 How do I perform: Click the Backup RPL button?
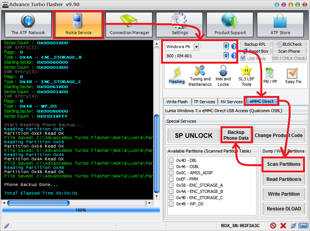(255, 44)
